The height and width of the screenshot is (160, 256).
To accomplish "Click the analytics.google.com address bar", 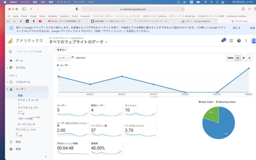I will [x=133, y=9].
